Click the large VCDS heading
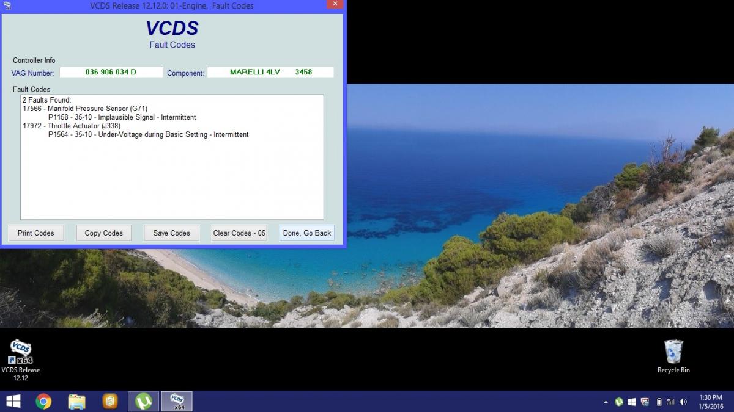734x412 pixels. [172, 28]
